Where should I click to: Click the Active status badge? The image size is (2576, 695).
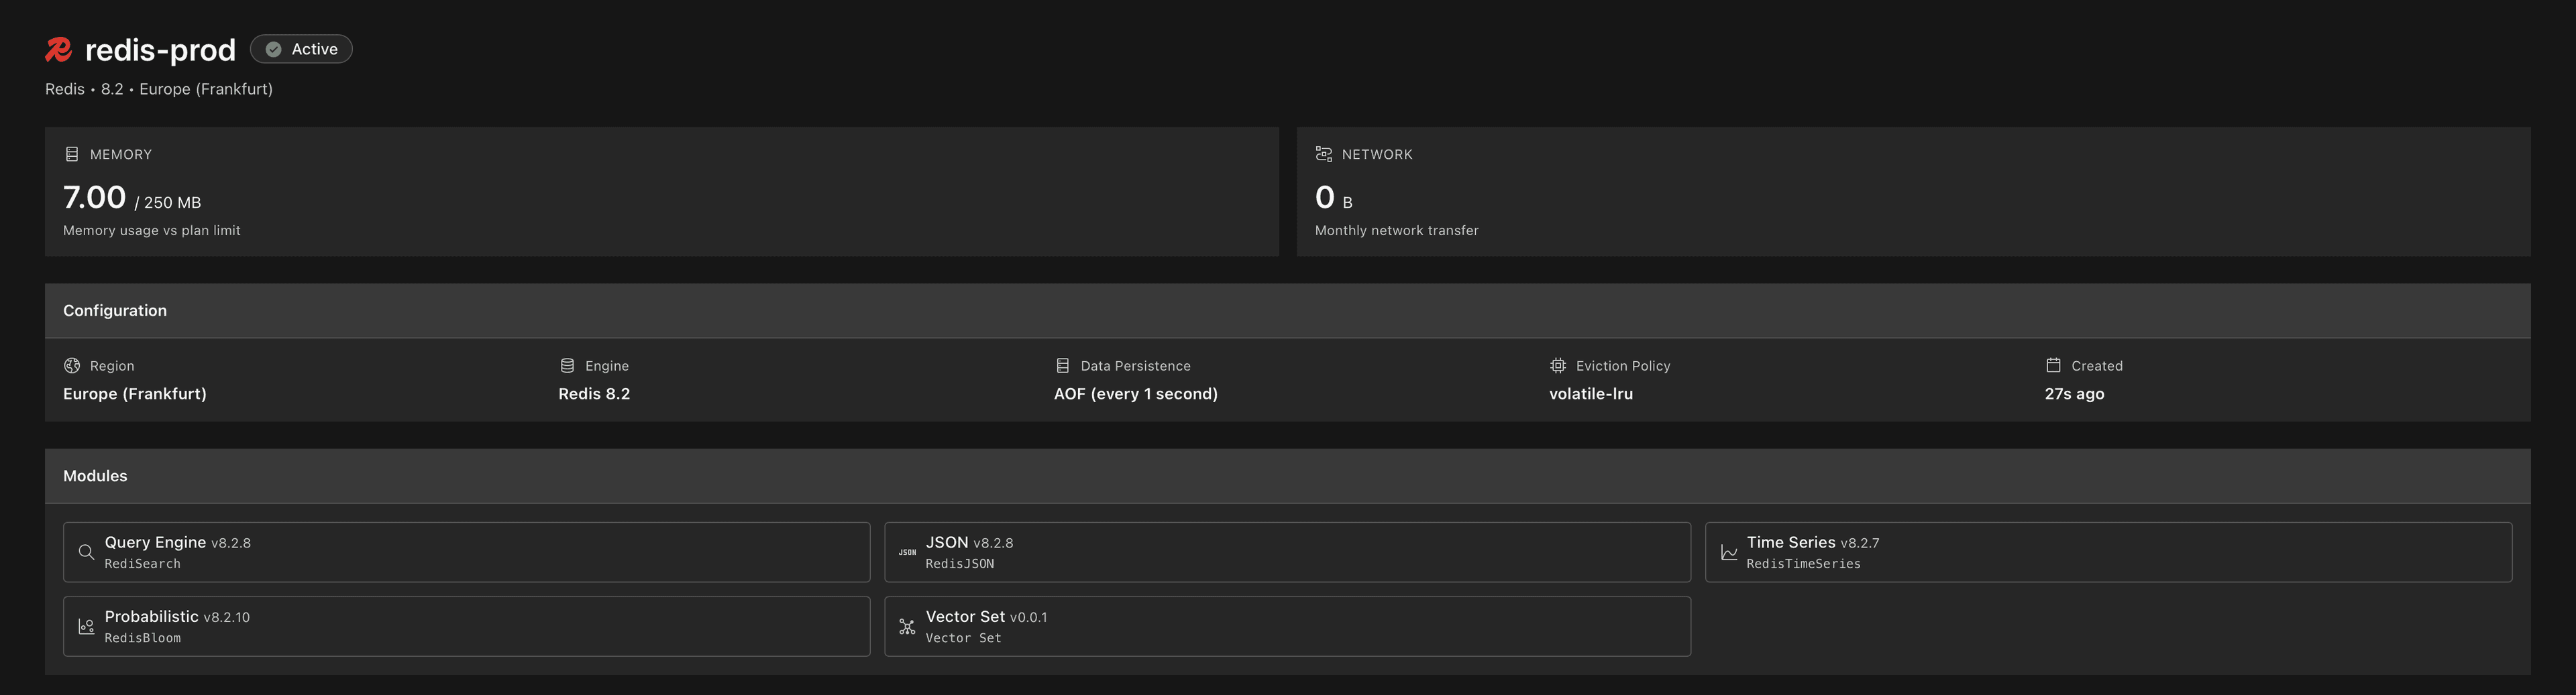tap(301, 49)
